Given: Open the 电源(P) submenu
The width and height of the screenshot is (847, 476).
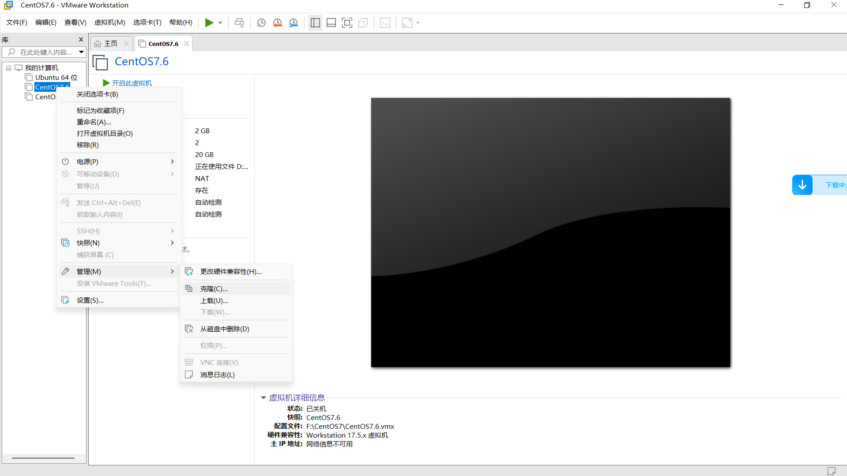Looking at the screenshot, I should [x=119, y=162].
